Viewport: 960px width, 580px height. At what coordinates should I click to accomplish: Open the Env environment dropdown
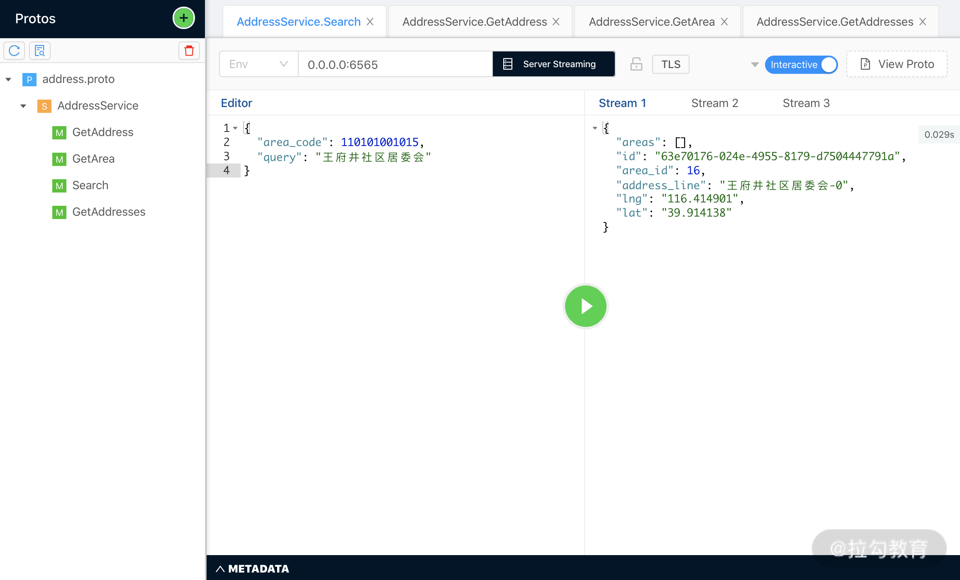coord(258,64)
